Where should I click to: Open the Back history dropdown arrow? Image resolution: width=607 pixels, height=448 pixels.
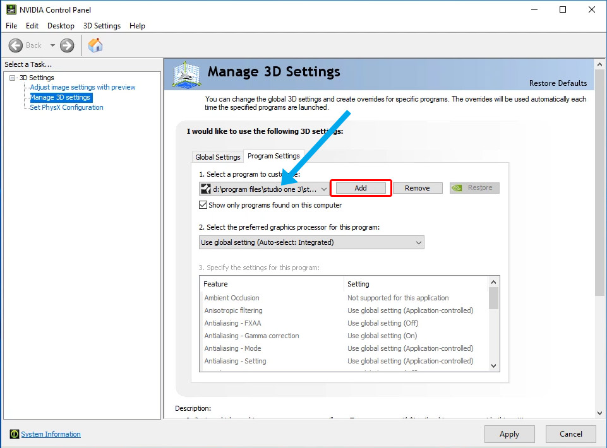tap(52, 45)
